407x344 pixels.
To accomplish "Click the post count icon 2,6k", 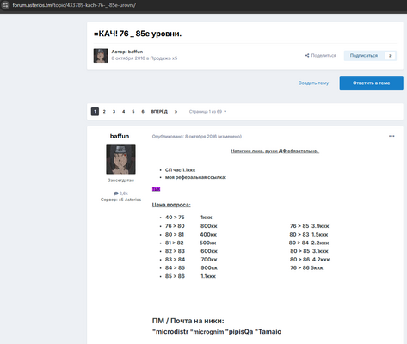I will [x=116, y=193].
